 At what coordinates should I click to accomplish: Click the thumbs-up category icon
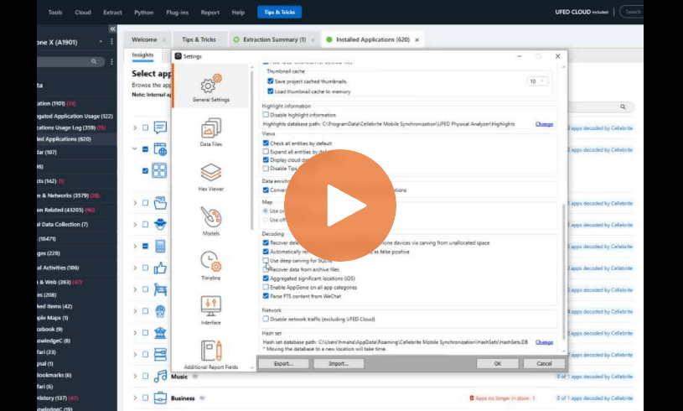coord(160,268)
